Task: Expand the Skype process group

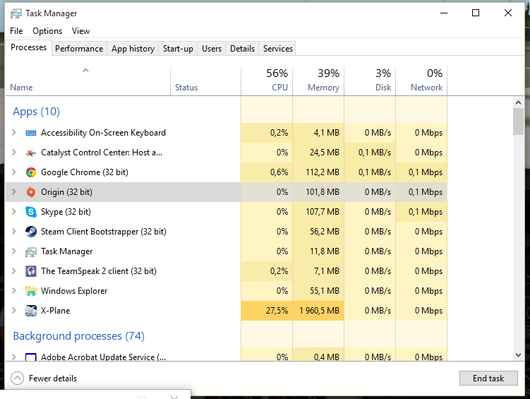Action: click(14, 212)
